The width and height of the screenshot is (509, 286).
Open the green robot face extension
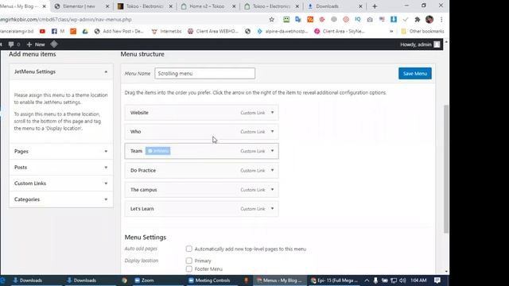(x=286, y=19)
